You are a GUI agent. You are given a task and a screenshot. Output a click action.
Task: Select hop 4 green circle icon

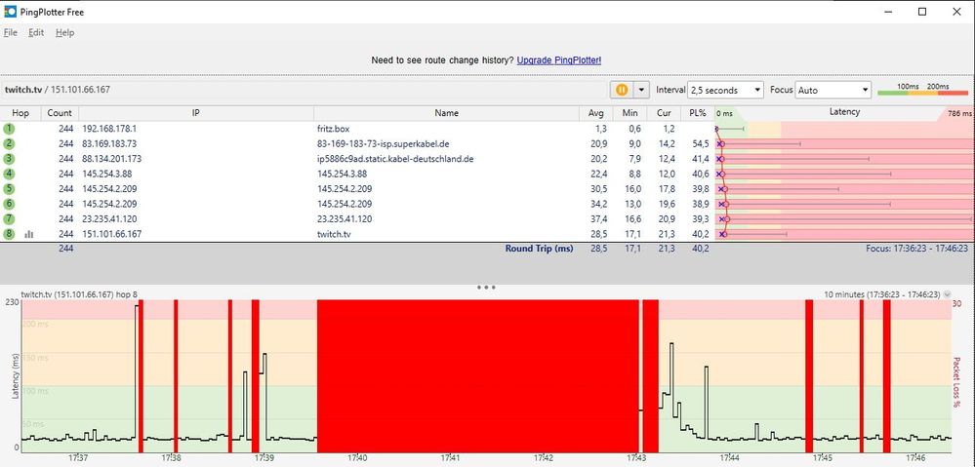coord(8,174)
